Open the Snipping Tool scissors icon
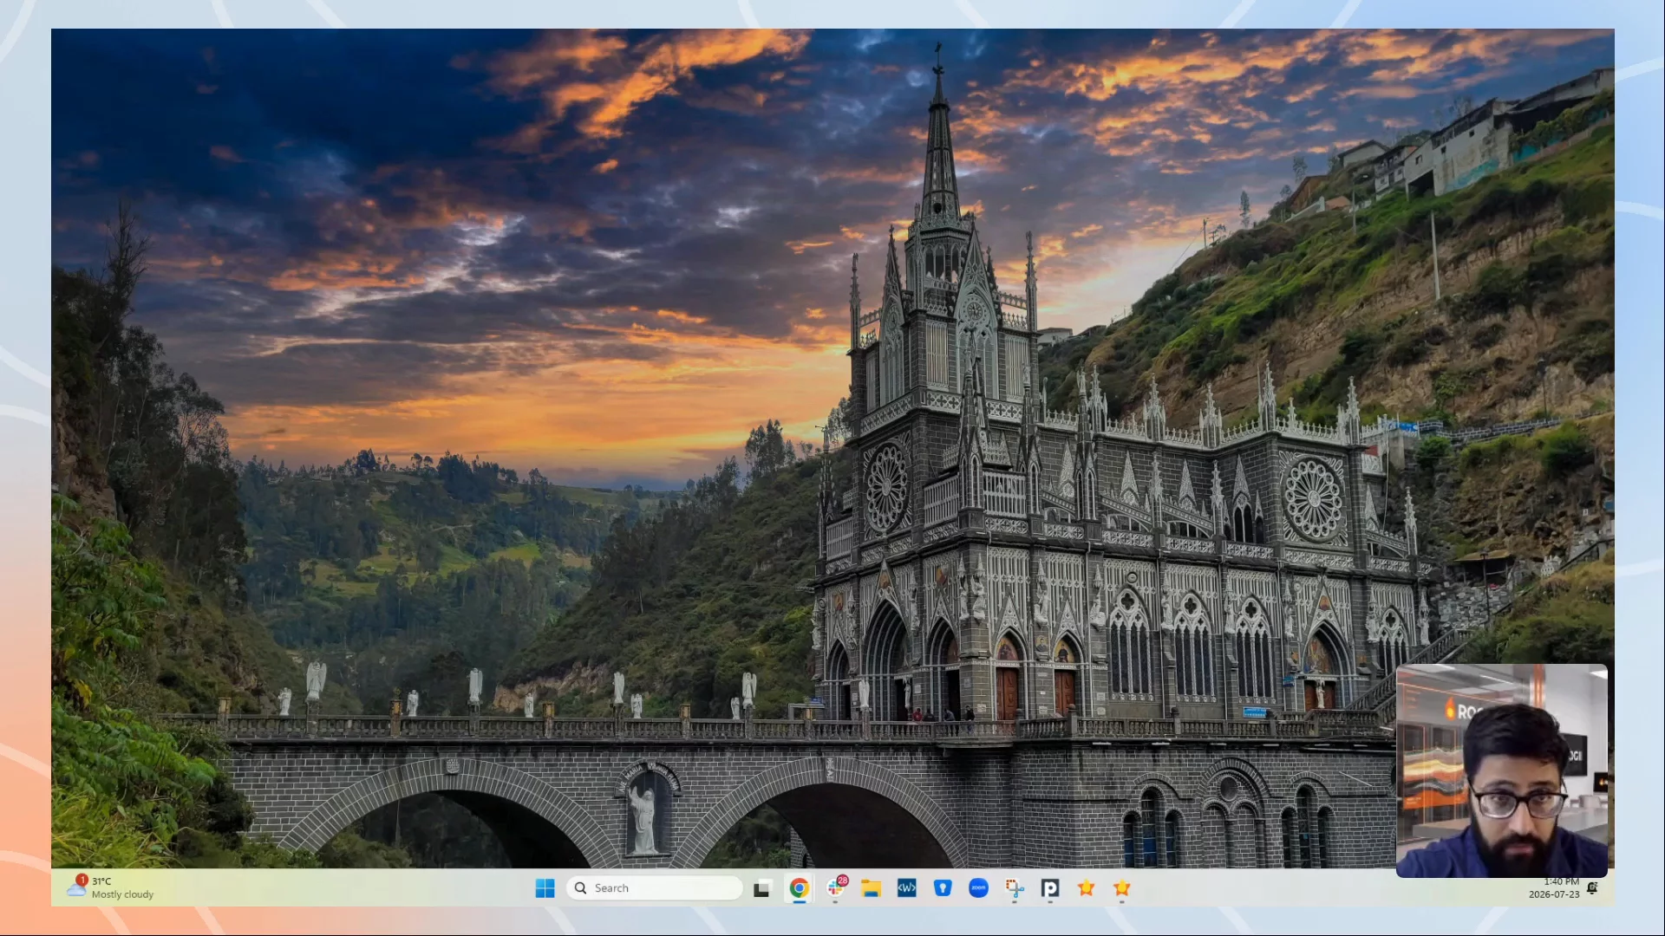This screenshot has width=1665, height=936. point(1015,888)
